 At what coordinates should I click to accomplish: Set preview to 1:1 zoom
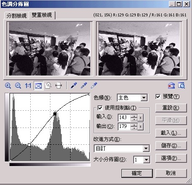[28, 86]
